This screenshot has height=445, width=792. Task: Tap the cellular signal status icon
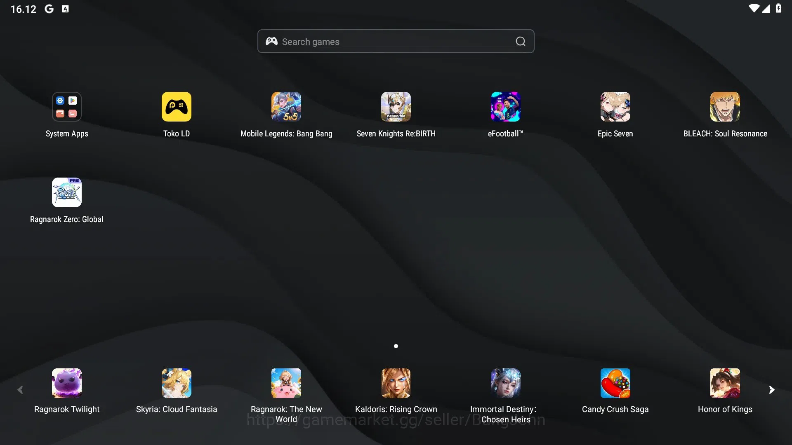pyautogui.click(x=766, y=8)
